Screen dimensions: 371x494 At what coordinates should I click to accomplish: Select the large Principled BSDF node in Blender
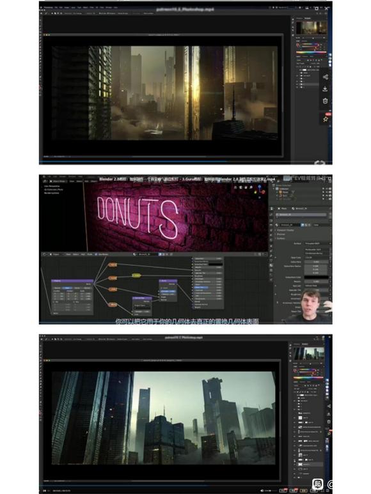coord(208,282)
